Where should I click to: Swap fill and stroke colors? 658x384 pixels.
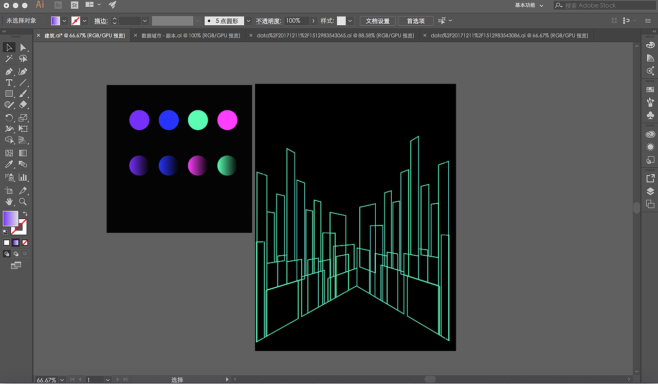coord(25,214)
